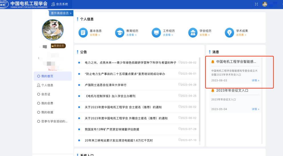Open announcement 外籍会士提名（推荐）的通知

coord(126,118)
